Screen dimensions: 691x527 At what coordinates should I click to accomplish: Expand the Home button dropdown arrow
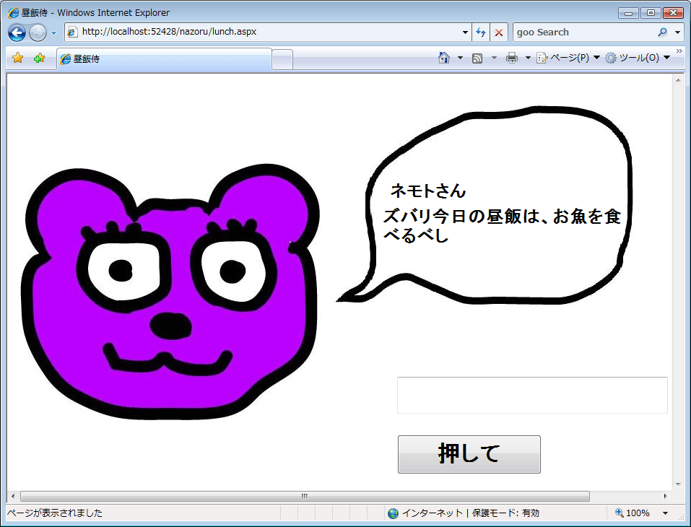click(x=460, y=58)
